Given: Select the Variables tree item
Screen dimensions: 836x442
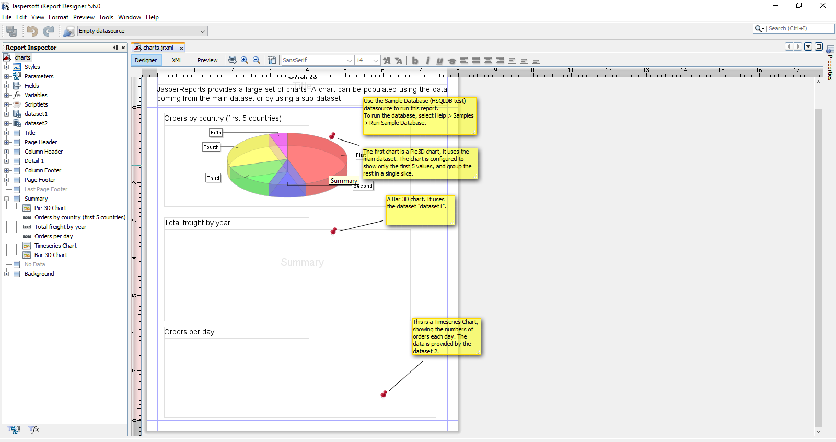Looking at the screenshot, I should click(x=36, y=95).
